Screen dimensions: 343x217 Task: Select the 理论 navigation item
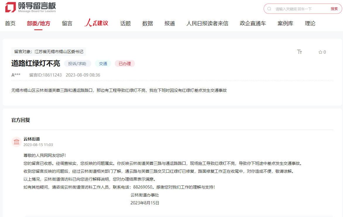[310, 23]
